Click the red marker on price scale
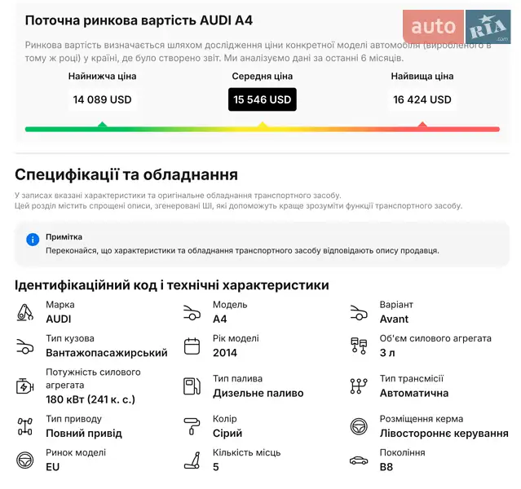The height and width of the screenshot is (489, 521). [422, 126]
